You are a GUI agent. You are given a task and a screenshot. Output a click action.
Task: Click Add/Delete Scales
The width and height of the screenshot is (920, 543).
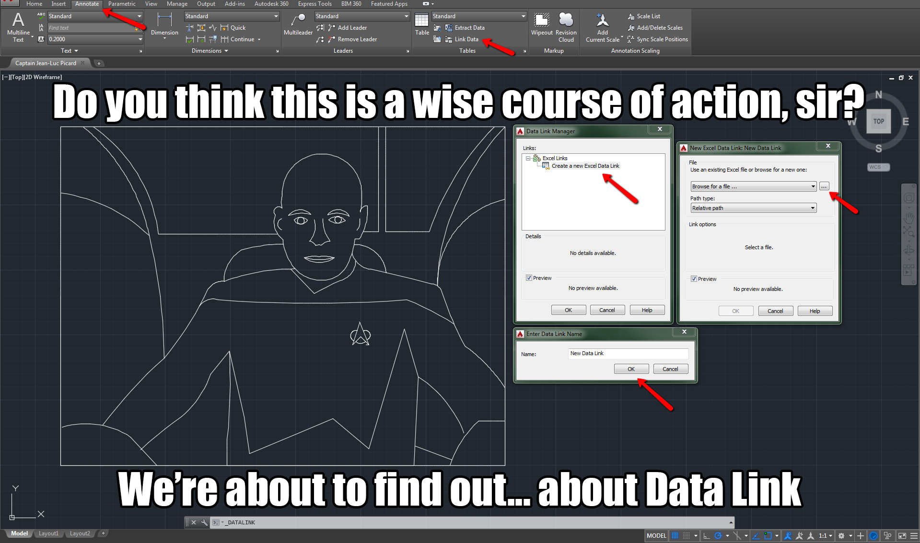click(655, 28)
